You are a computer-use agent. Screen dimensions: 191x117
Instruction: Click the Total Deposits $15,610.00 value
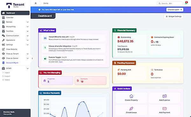pos(123,49)
